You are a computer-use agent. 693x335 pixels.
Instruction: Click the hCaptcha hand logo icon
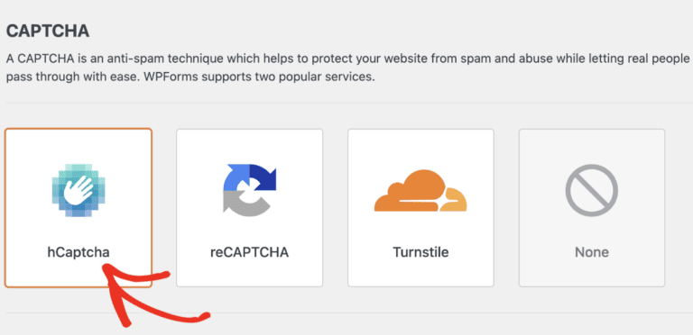point(79,190)
